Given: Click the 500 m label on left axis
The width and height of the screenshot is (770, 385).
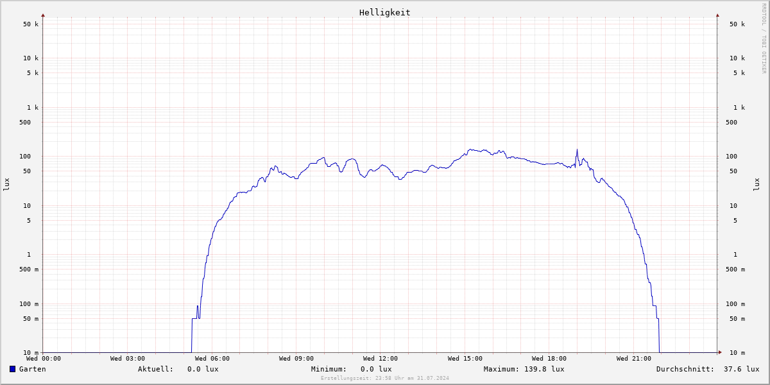Looking at the screenshot, I should click(29, 269).
